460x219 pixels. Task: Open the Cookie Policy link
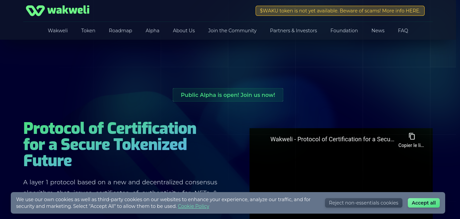click(x=194, y=206)
